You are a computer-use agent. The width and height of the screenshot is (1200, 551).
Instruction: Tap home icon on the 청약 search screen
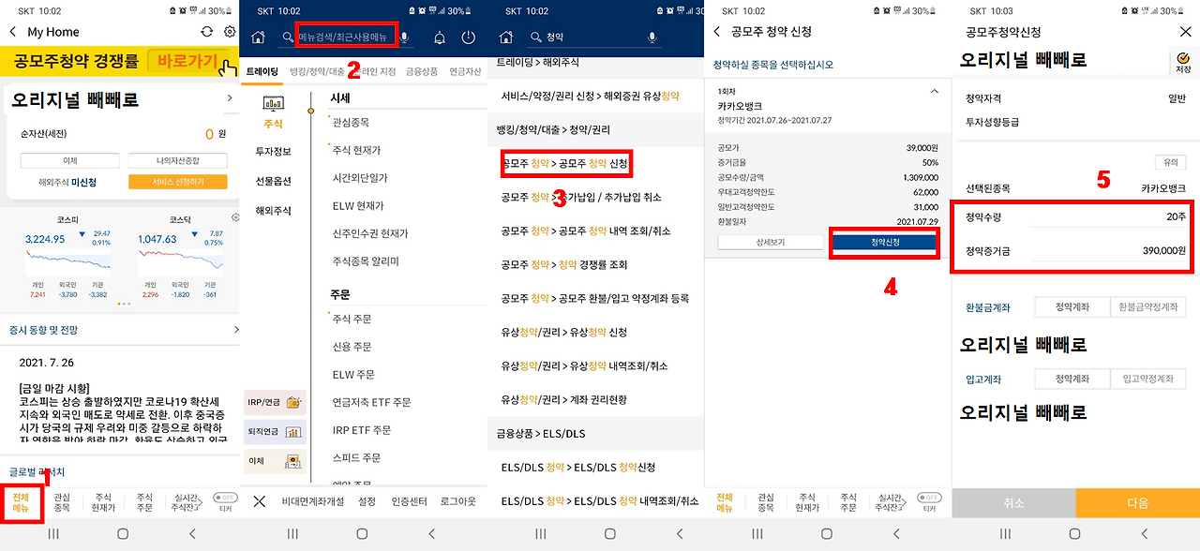tap(506, 37)
